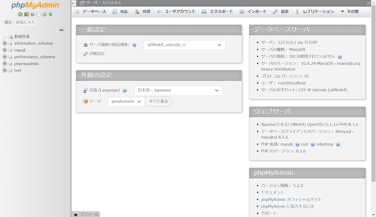Switch to the 設定 tab
This screenshot has height=217, width=376.
click(x=280, y=12)
